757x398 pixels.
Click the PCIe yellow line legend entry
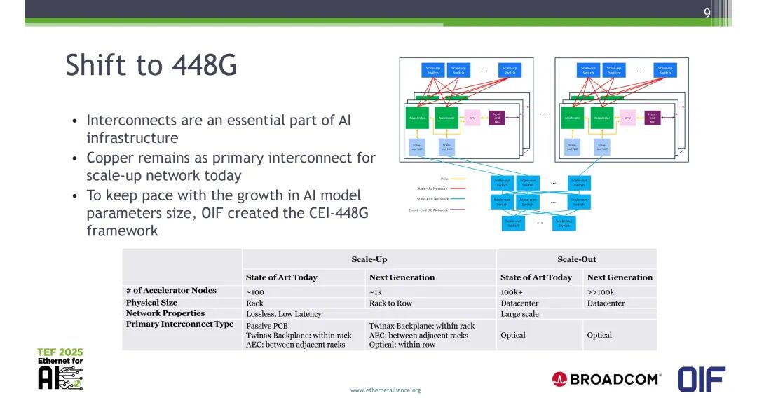point(453,179)
